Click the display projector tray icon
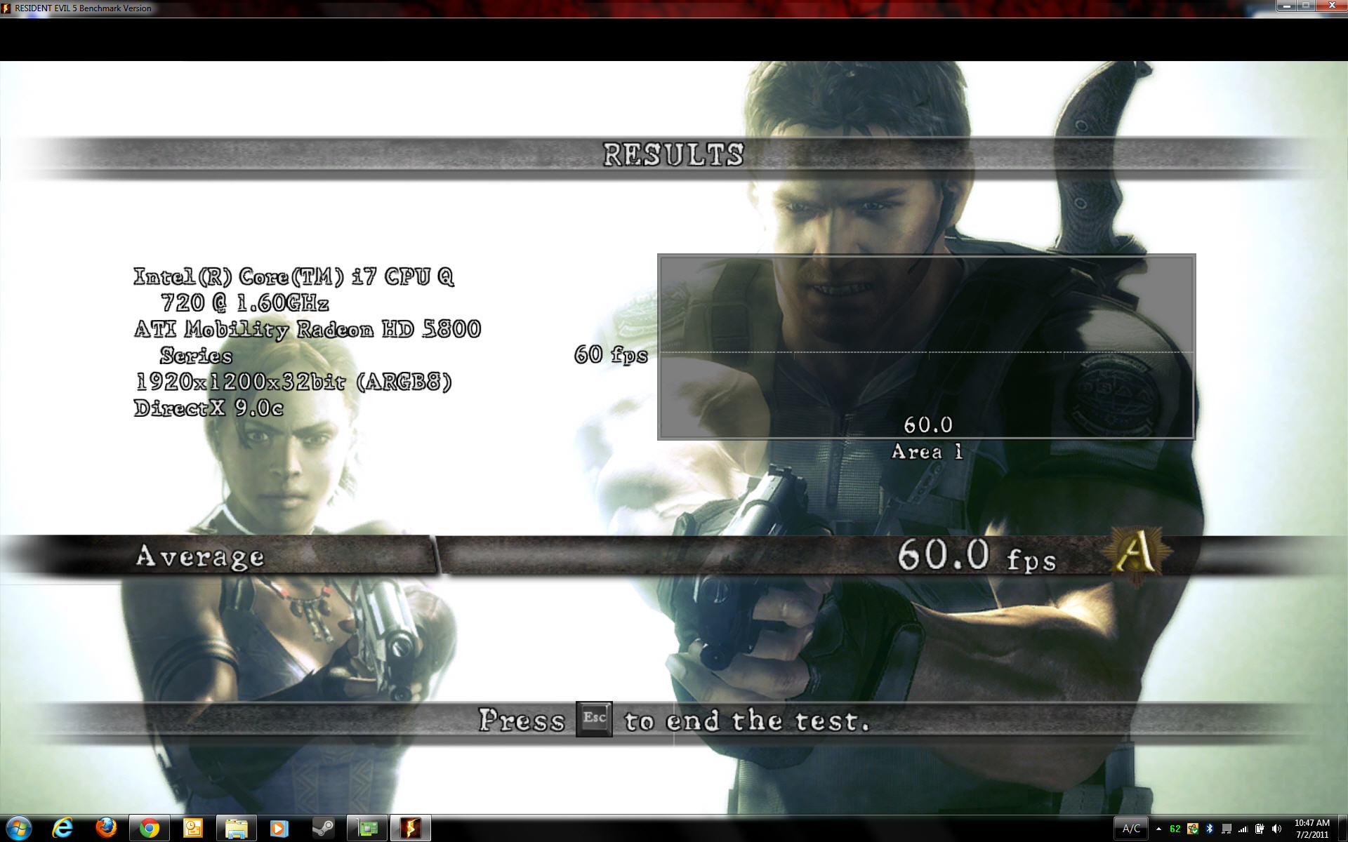1348x842 pixels. click(1226, 829)
